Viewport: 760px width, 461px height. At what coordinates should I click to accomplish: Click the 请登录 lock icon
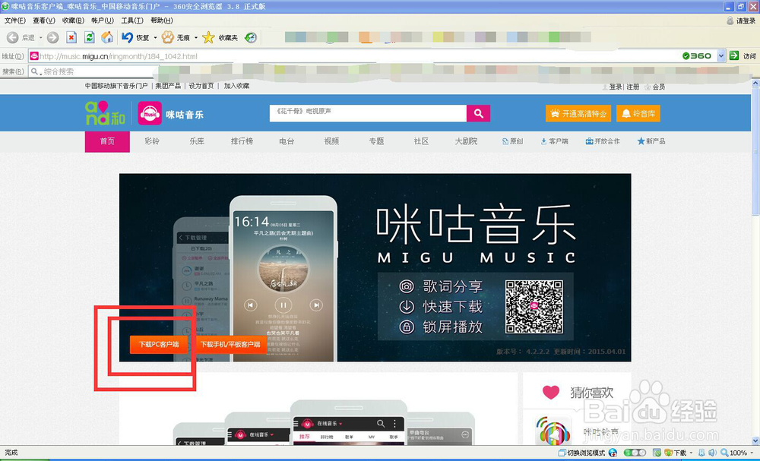point(730,21)
